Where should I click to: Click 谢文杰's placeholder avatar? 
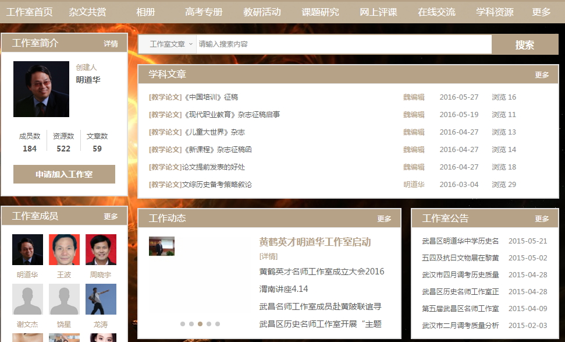pos(27,299)
